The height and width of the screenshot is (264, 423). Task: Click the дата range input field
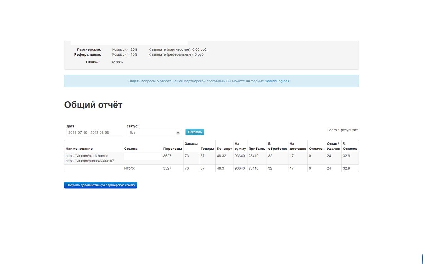(95, 132)
